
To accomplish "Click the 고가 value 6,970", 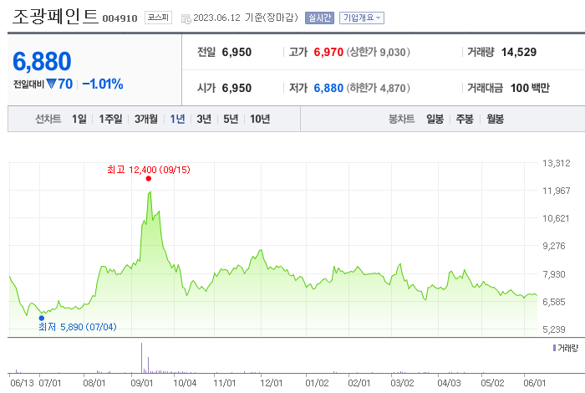I will click(328, 52).
